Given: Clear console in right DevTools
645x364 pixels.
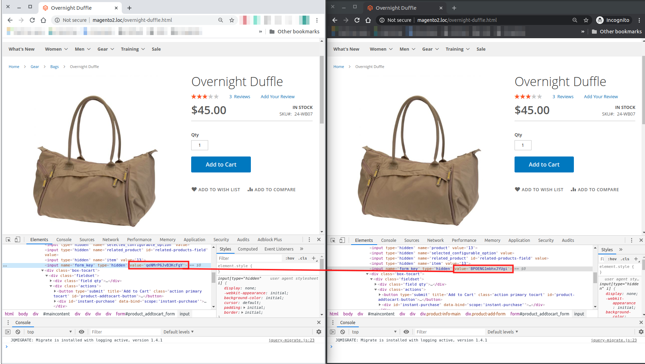Looking at the screenshot, I should pos(343,332).
